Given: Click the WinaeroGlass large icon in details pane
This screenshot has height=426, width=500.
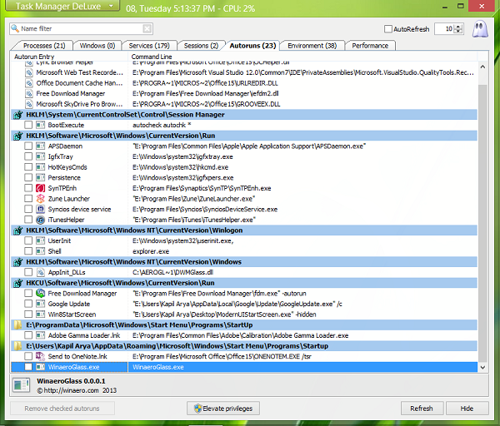Looking at the screenshot, I should (x=21, y=385).
